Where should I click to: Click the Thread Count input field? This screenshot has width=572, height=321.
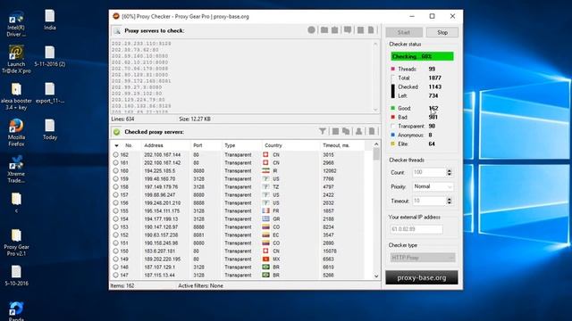pos(429,172)
